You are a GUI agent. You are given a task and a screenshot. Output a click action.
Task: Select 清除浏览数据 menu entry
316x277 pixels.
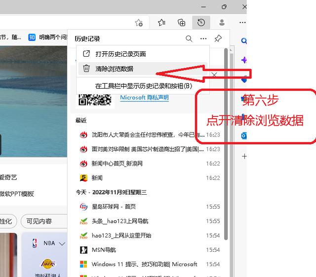pos(143,69)
